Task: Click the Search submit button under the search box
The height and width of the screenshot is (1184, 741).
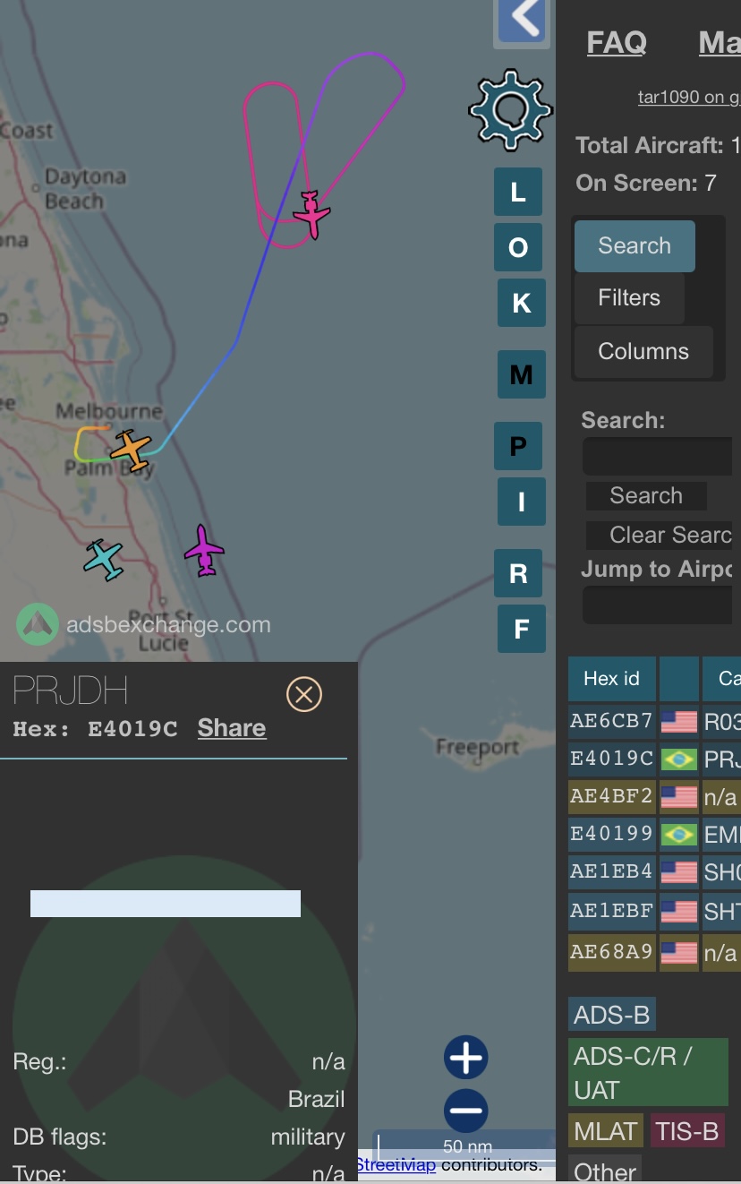Action: click(x=646, y=495)
